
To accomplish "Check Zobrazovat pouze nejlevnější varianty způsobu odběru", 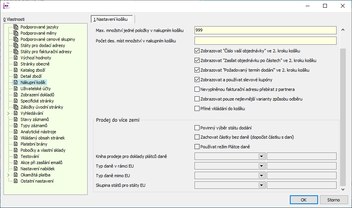I will click(197, 99).
